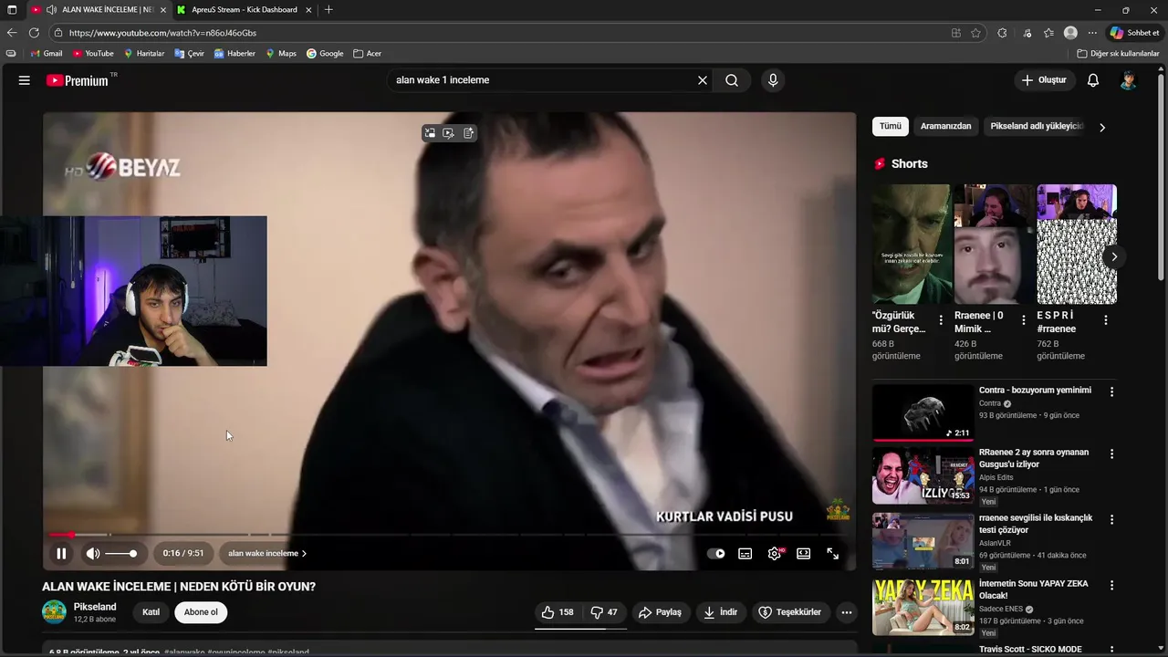This screenshot has width=1168, height=657.
Task: Open options for 'kıskançlık testi çözüyor' video
Action: coord(1111,519)
